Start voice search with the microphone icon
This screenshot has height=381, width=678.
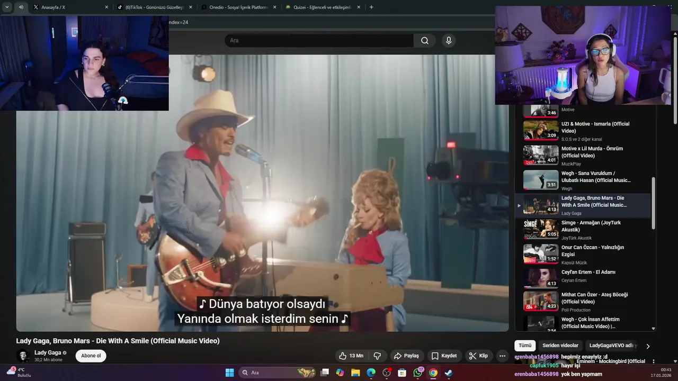coord(449,41)
